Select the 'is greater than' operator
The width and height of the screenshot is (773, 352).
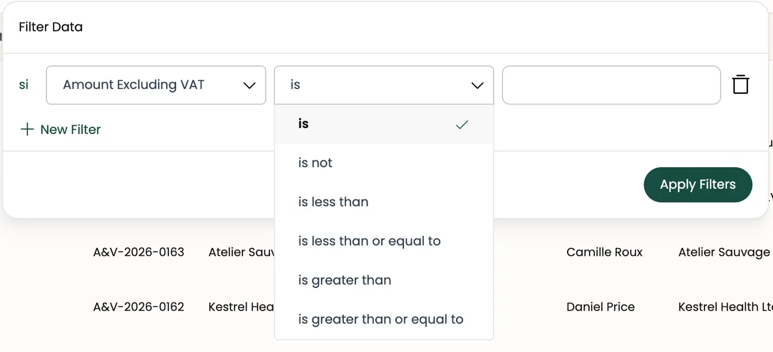[384, 280]
